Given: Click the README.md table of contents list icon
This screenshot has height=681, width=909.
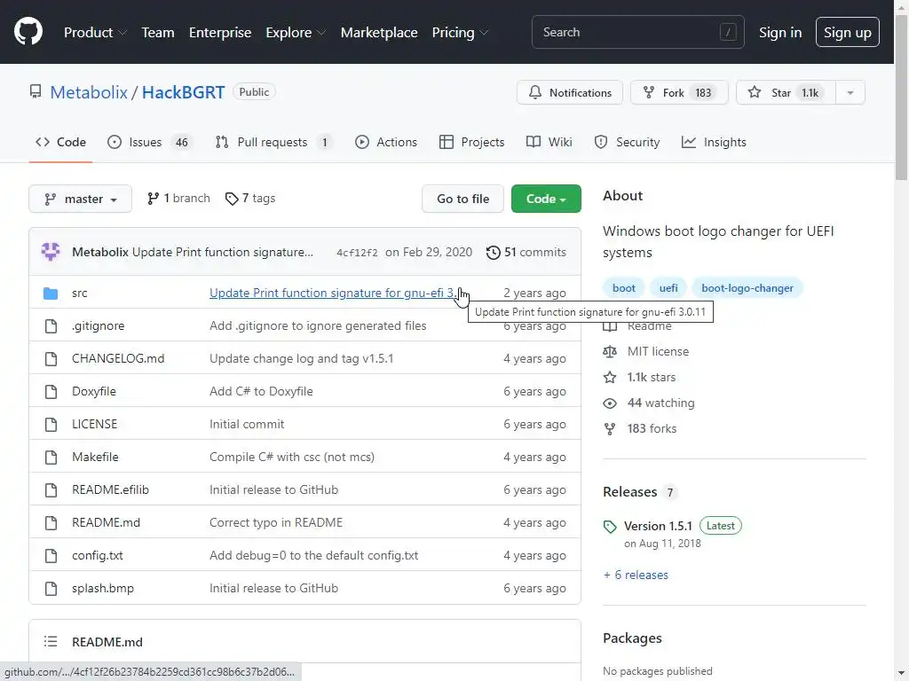Looking at the screenshot, I should click(51, 641).
